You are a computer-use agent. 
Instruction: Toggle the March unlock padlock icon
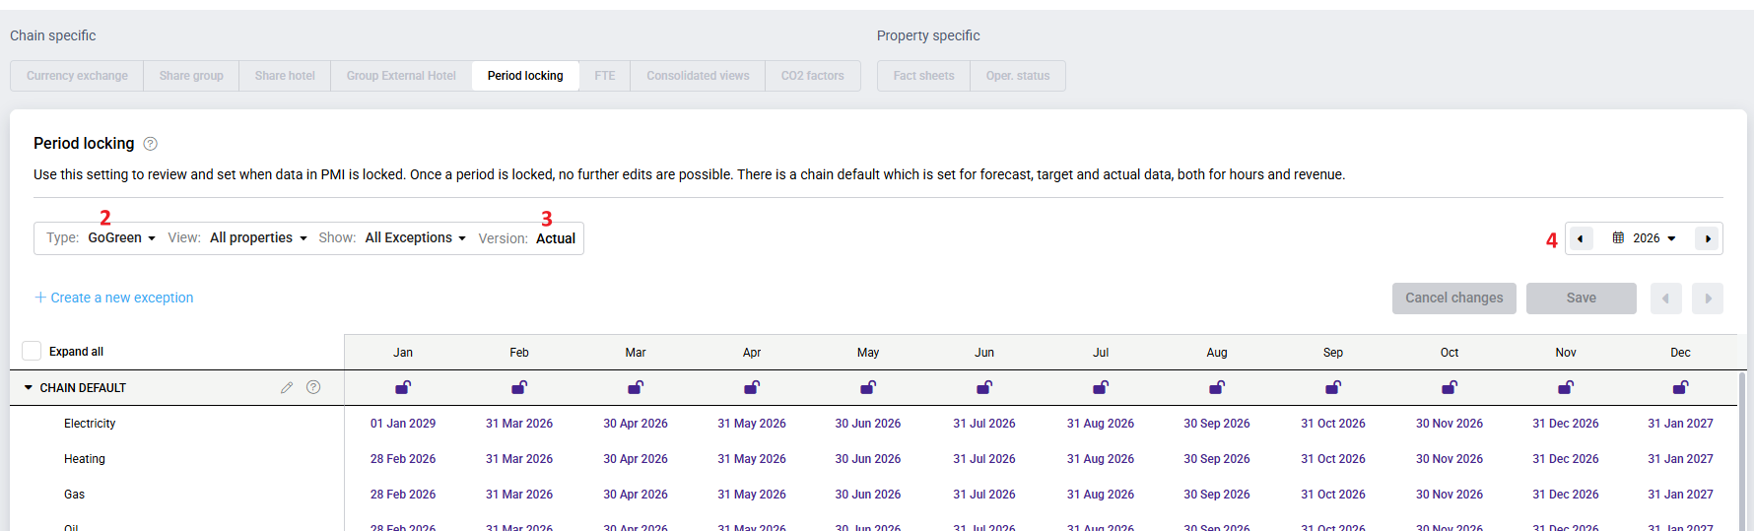636,387
